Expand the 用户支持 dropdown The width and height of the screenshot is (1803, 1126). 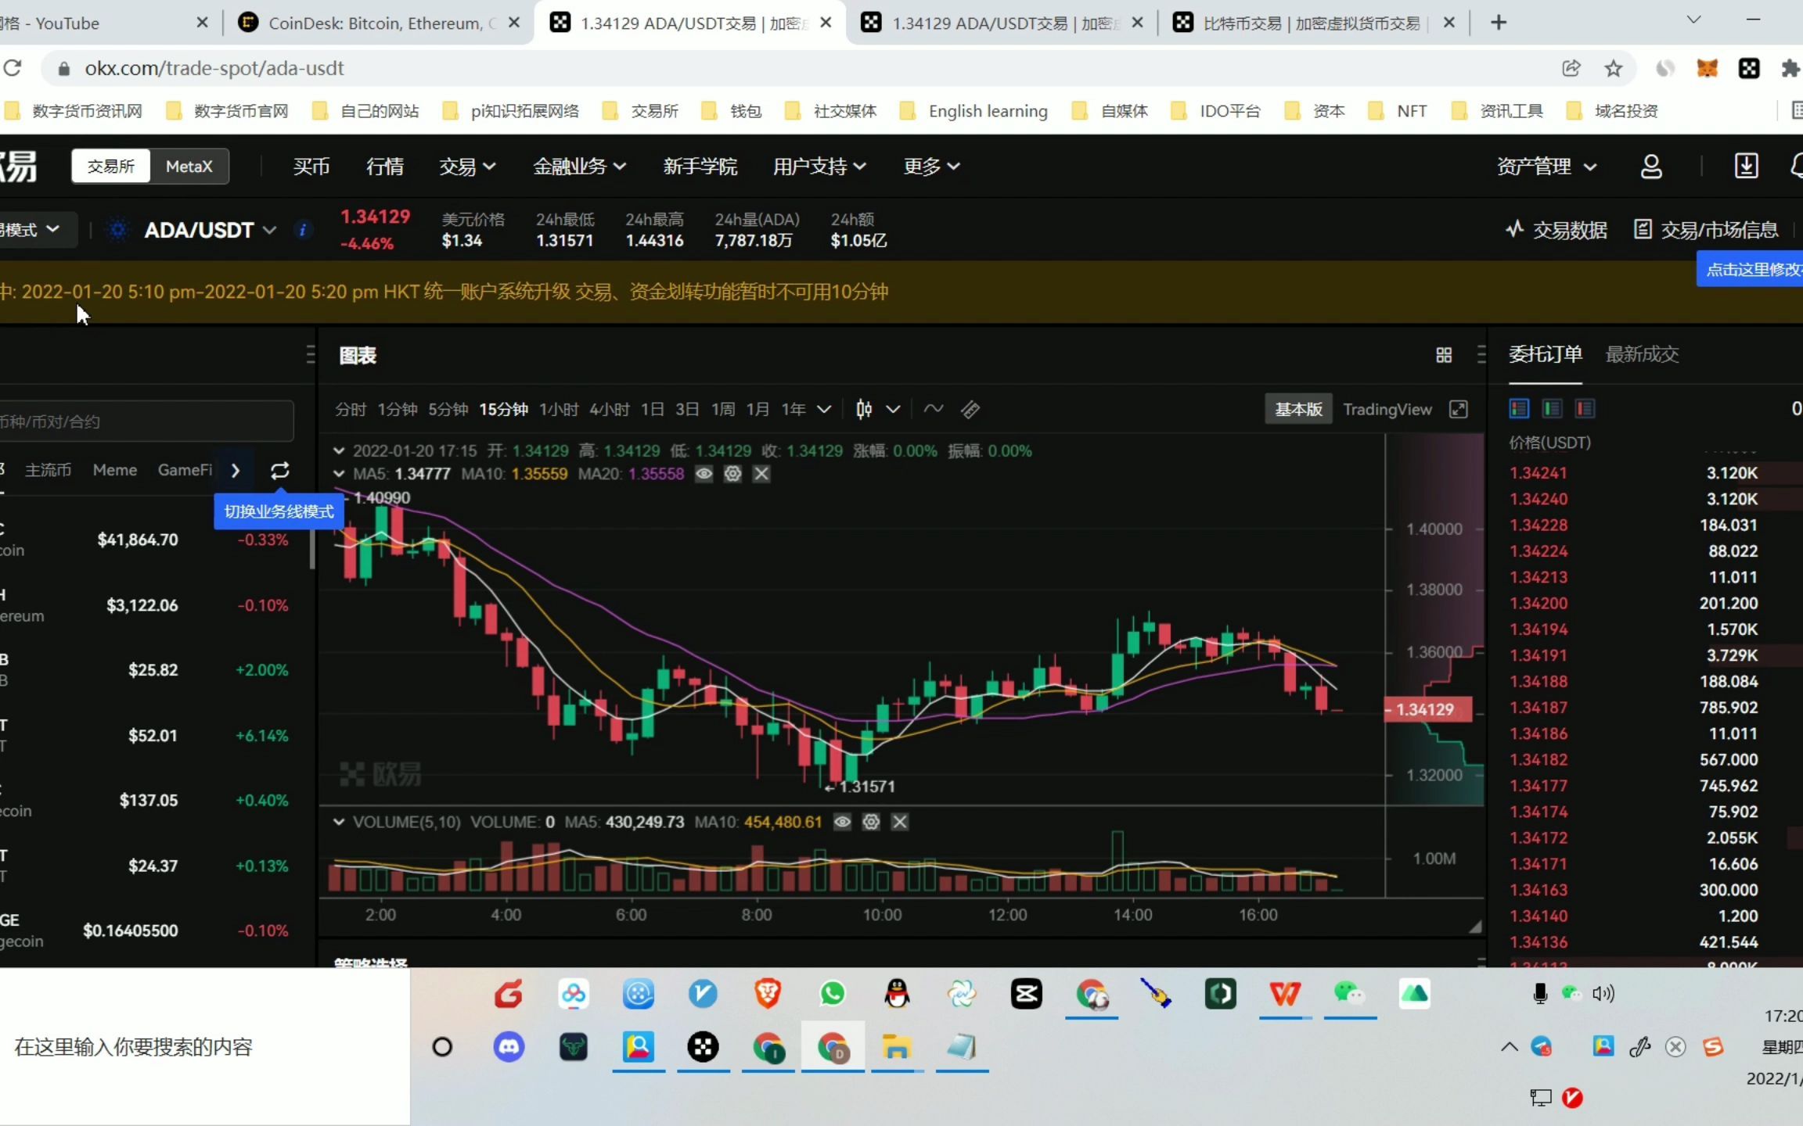(819, 167)
